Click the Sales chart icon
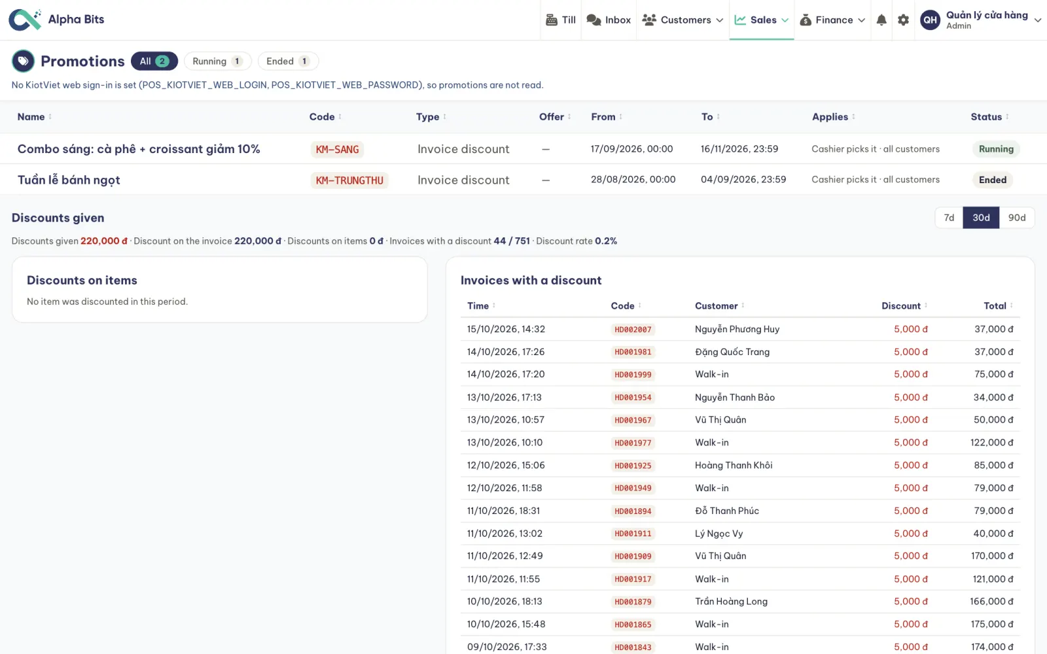 pos(740,20)
